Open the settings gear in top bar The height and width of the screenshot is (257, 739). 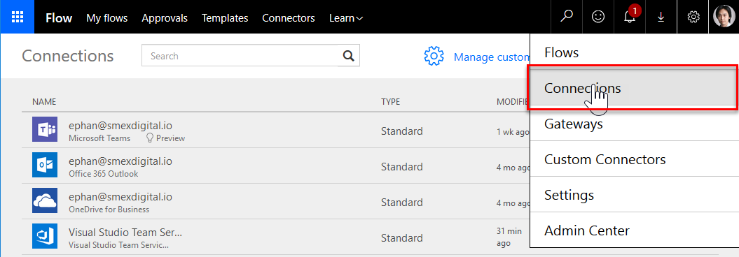(x=693, y=17)
